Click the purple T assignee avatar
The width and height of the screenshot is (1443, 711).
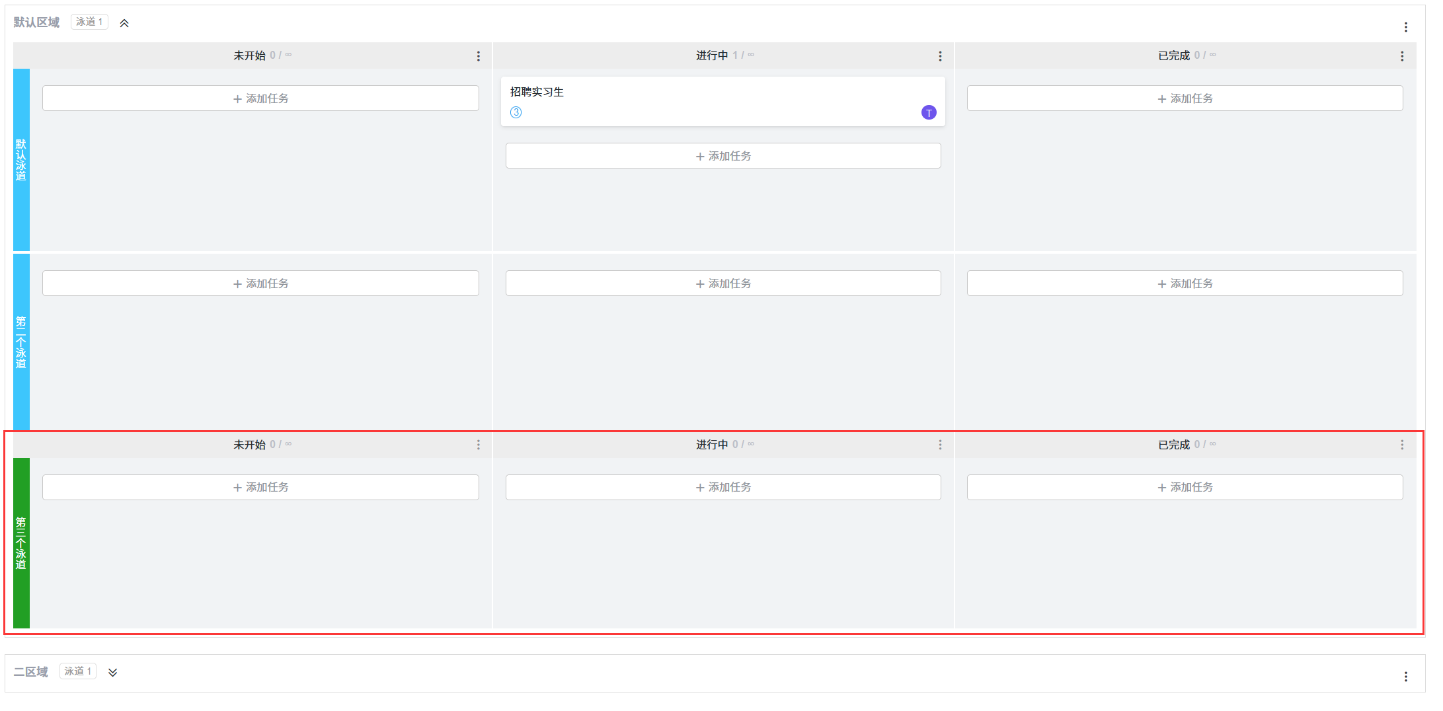928,113
